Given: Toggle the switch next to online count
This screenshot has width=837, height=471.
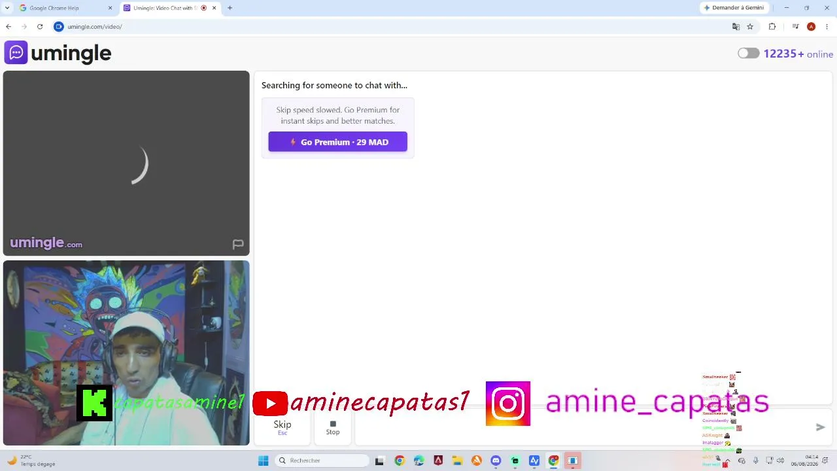Looking at the screenshot, I should 748,54.
